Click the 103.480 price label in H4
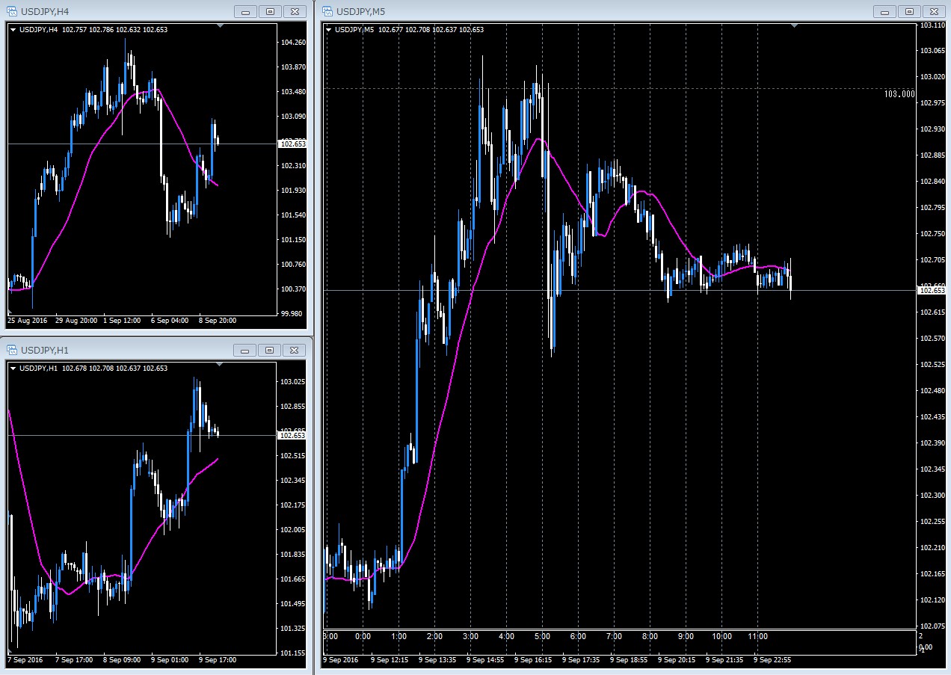 point(293,92)
